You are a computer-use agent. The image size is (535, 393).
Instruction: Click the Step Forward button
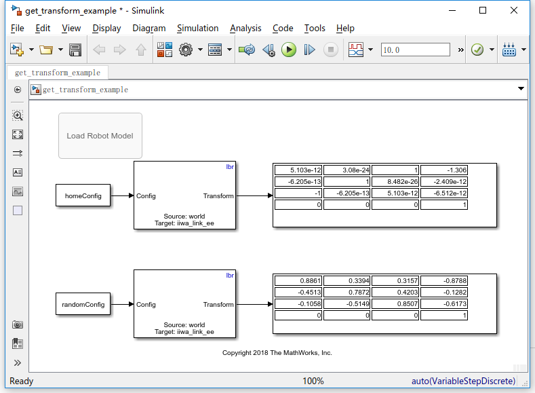pyautogui.click(x=309, y=50)
